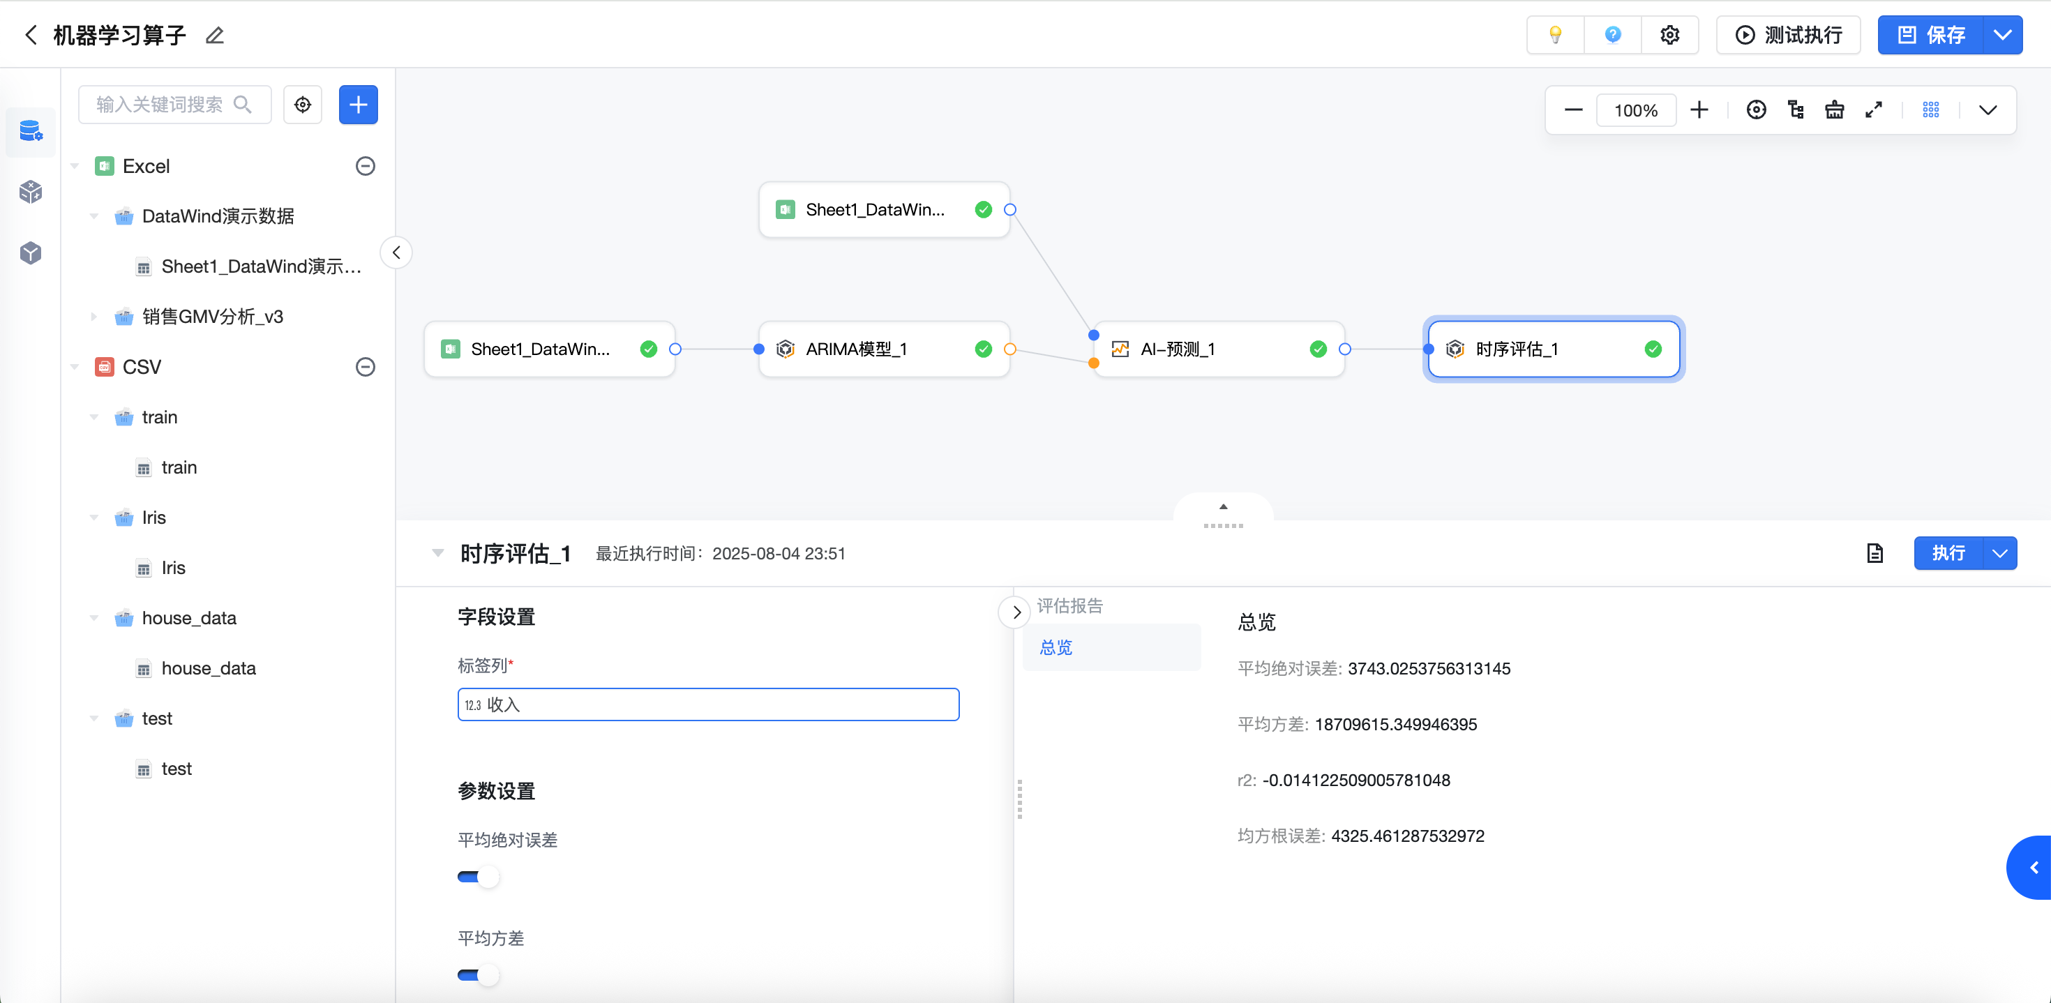Select the house_data table in the tree
The width and height of the screenshot is (2051, 1003).
click(x=209, y=669)
